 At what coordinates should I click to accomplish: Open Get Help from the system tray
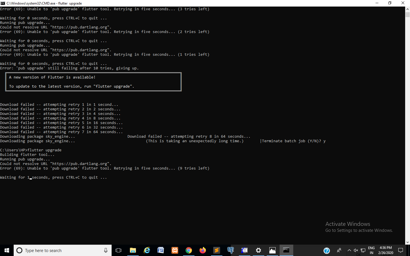[x=327, y=251]
